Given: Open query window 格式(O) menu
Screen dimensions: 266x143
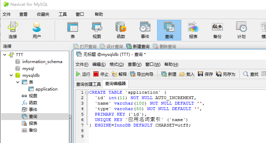Looking at the screenshot, I should point(116,64).
